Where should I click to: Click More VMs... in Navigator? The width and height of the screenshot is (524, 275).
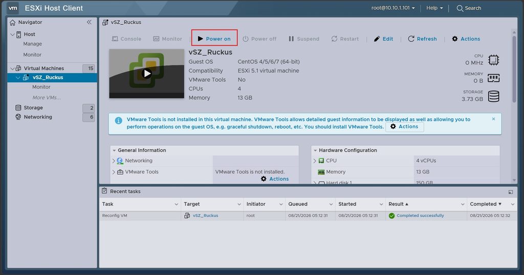47,98
